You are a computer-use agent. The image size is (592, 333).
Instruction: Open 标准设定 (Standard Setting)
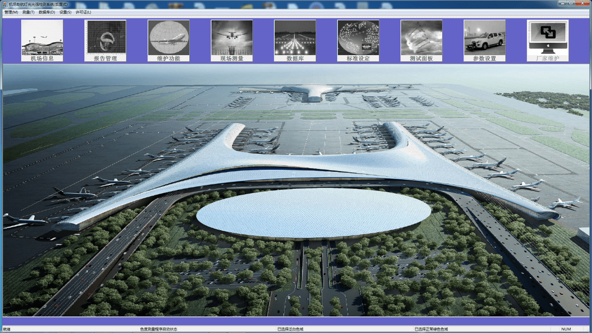(358, 39)
